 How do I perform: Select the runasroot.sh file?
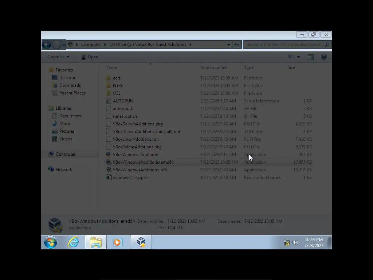[x=208, y=116]
